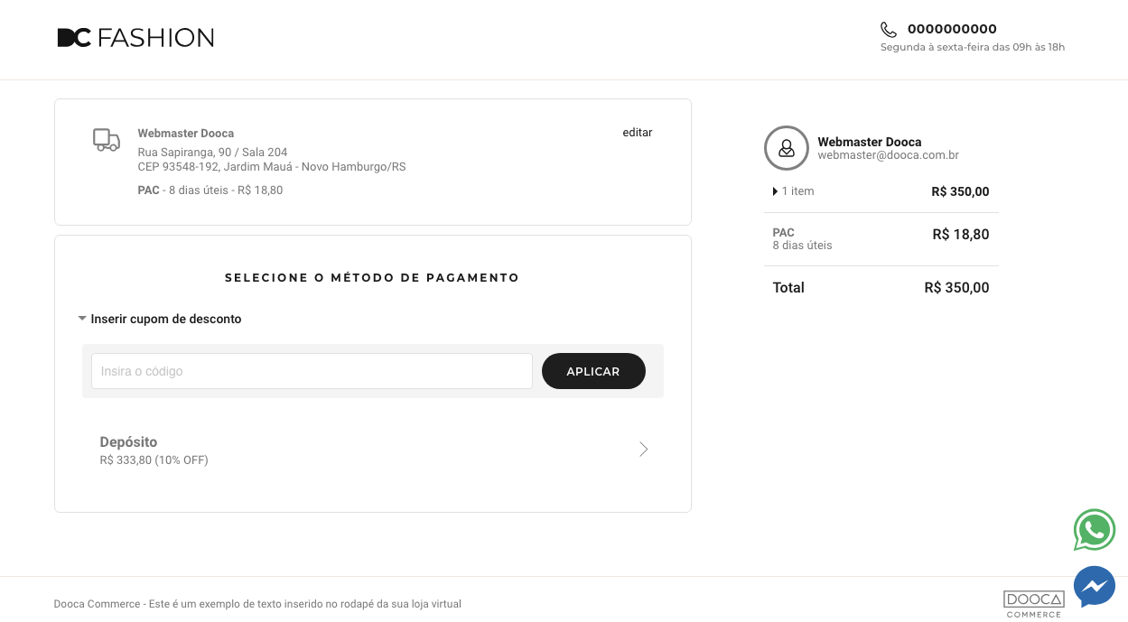Collapse the Inserir cupom de desconto section
Screen dimensions: 1128x622
coord(160,319)
